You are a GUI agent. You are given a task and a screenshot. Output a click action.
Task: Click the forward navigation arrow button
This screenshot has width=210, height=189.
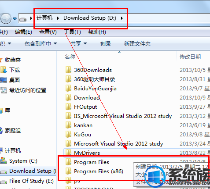point(6,18)
